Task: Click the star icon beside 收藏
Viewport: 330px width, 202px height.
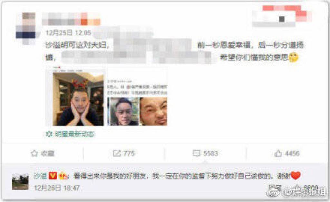Action: (x=34, y=153)
